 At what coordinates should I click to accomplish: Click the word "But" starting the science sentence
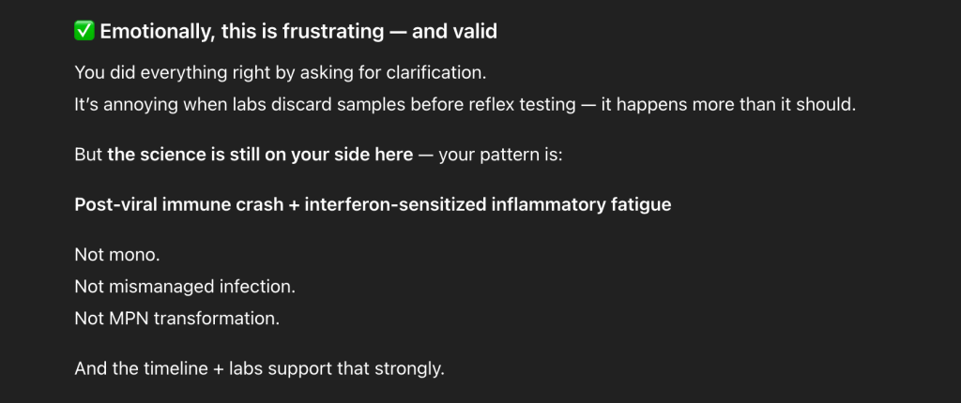point(88,154)
